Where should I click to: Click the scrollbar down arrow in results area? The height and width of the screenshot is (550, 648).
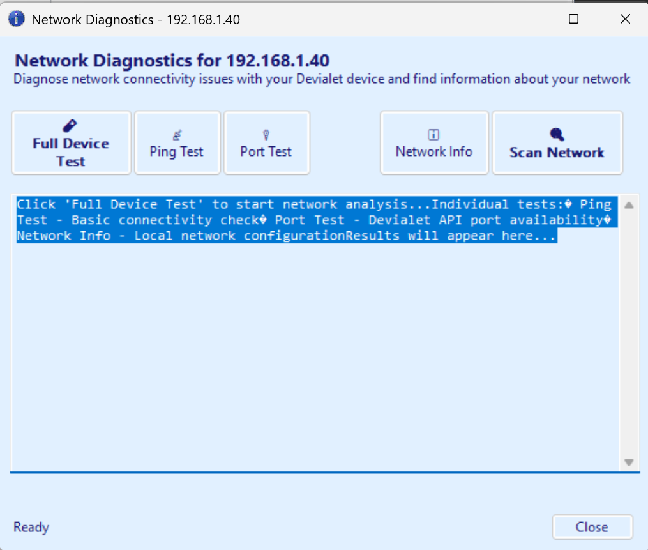629,462
